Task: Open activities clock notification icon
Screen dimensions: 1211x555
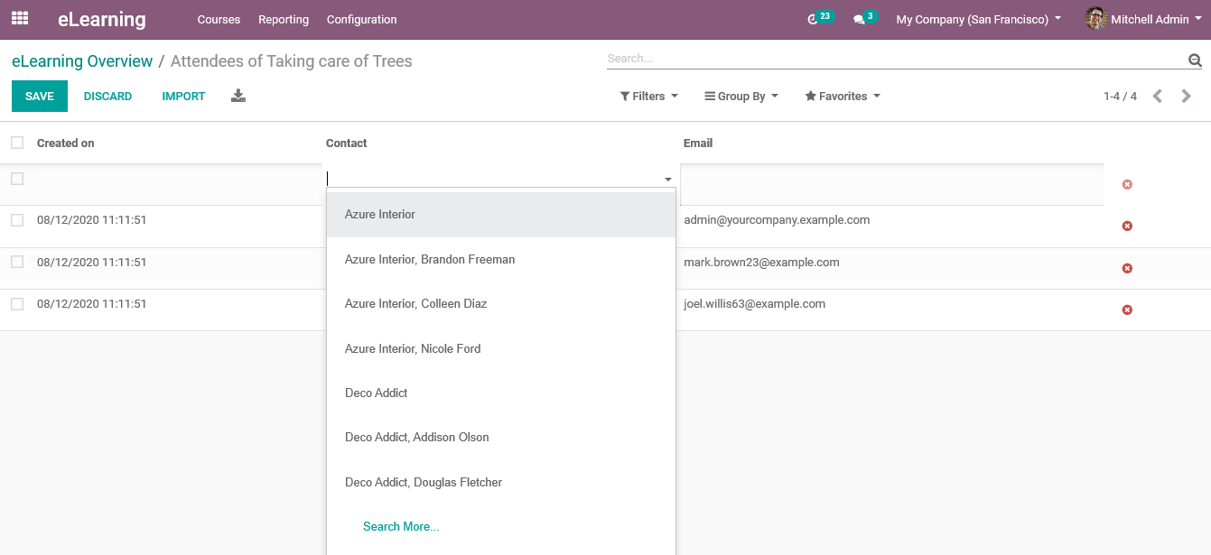Action: [813, 20]
